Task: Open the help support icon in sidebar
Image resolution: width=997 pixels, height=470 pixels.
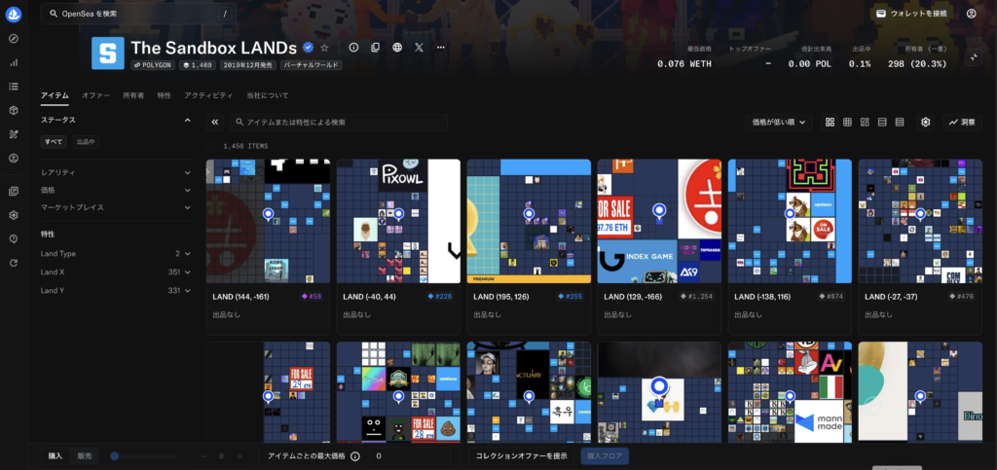Action: click(14, 238)
